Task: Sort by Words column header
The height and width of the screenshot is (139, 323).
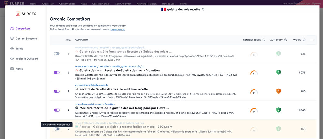Action: [x=297, y=40]
